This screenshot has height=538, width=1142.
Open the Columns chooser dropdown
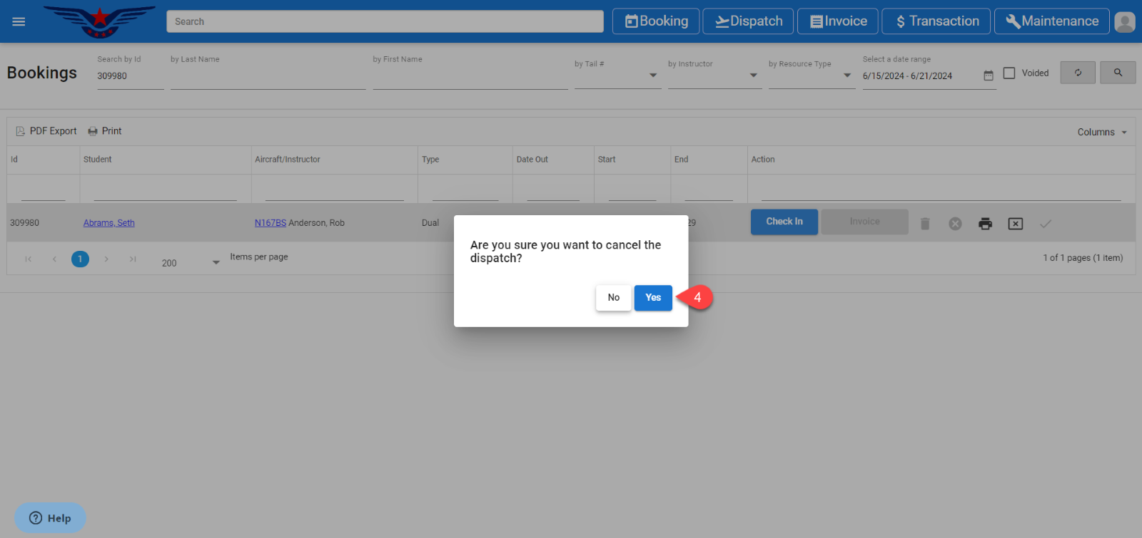[x=1101, y=133]
